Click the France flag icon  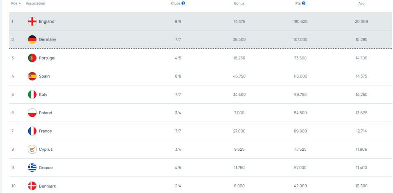[32, 131]
